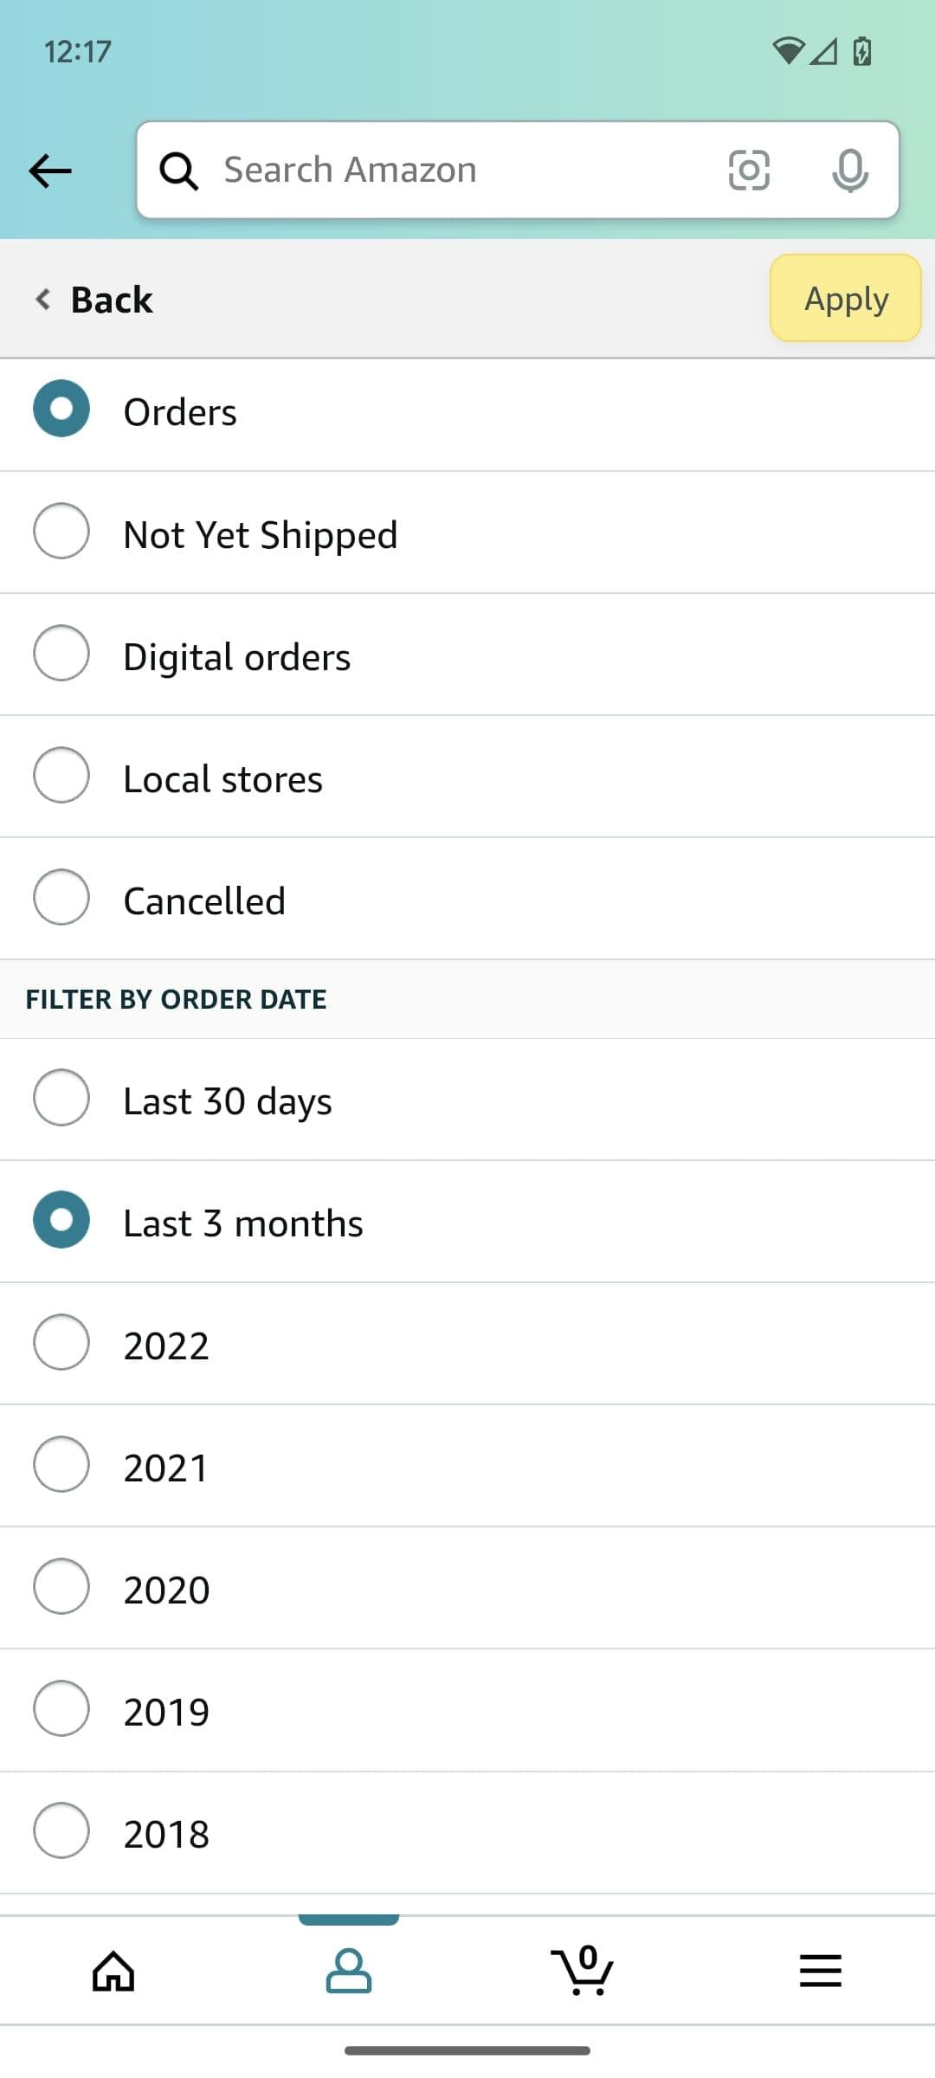The image size is (935, 2078).
Task: Select the 2022 order year filter
Action: [x=165, y=1345]
